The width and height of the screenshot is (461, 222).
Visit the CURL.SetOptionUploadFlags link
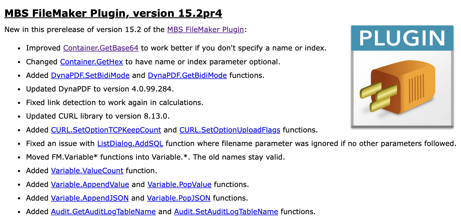[x=230, y=130]
